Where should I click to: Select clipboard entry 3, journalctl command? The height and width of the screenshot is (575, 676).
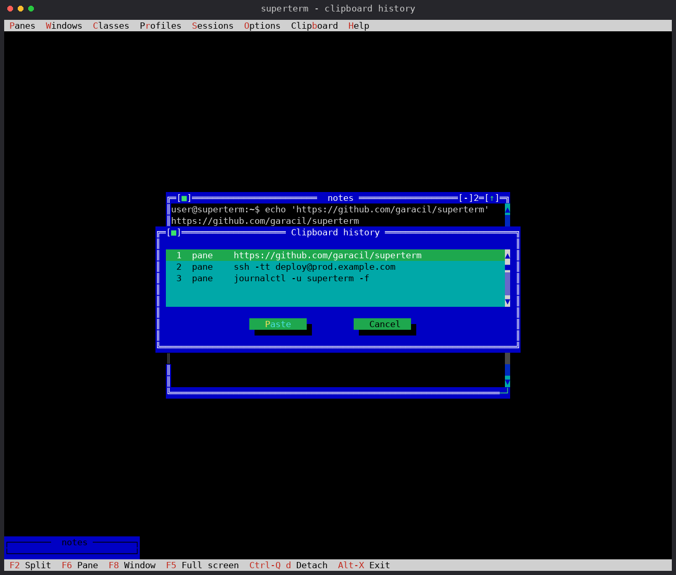[x=335, y=278]
